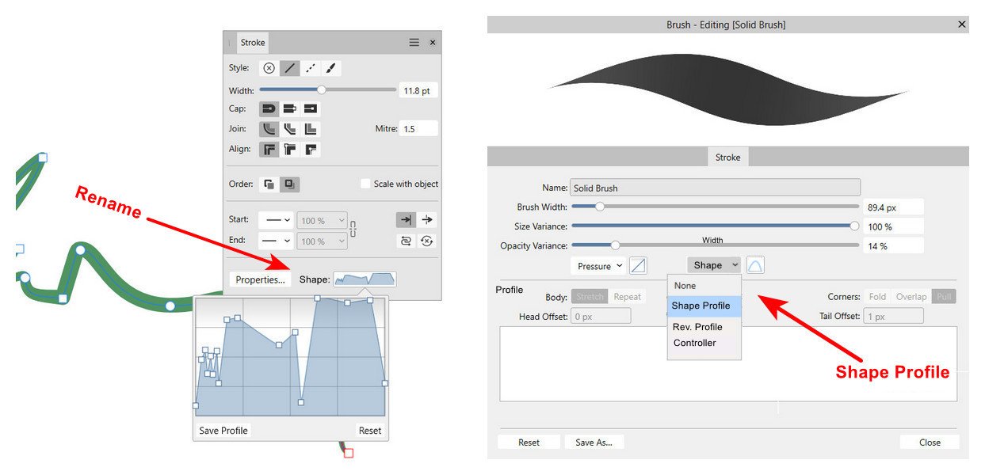Align the stroke to outside
This screenshot has width=985, height=475.
coord(311,149)
